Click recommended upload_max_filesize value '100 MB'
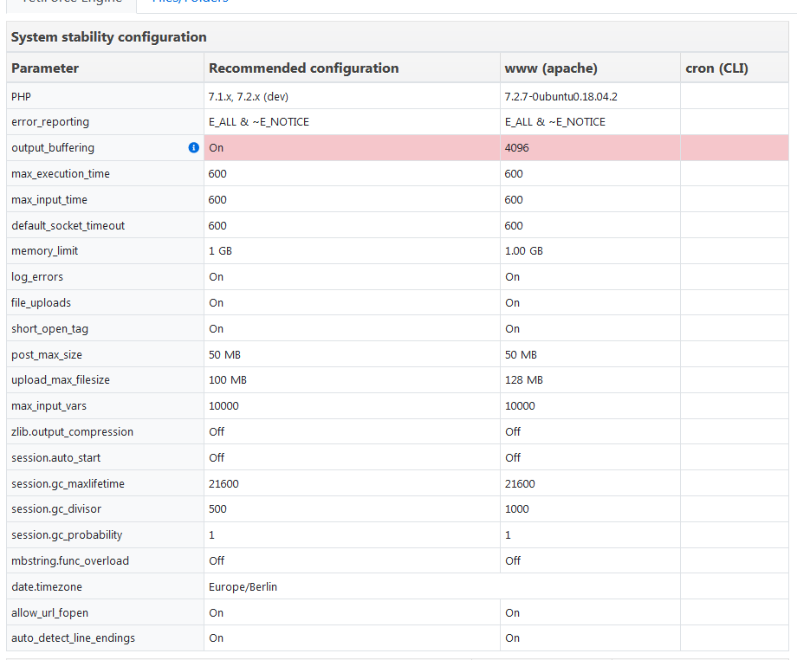Image resolution: width=797 pixels, height=660 pixels. 228,380
